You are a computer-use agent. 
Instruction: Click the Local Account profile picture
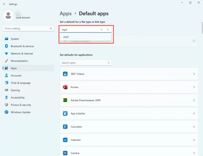click(8, 15)
